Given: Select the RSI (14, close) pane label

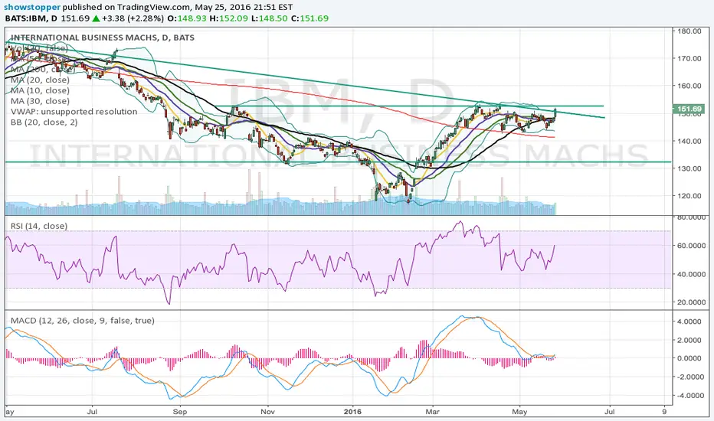Looking at the screenshot, I should tap(39, 227).
